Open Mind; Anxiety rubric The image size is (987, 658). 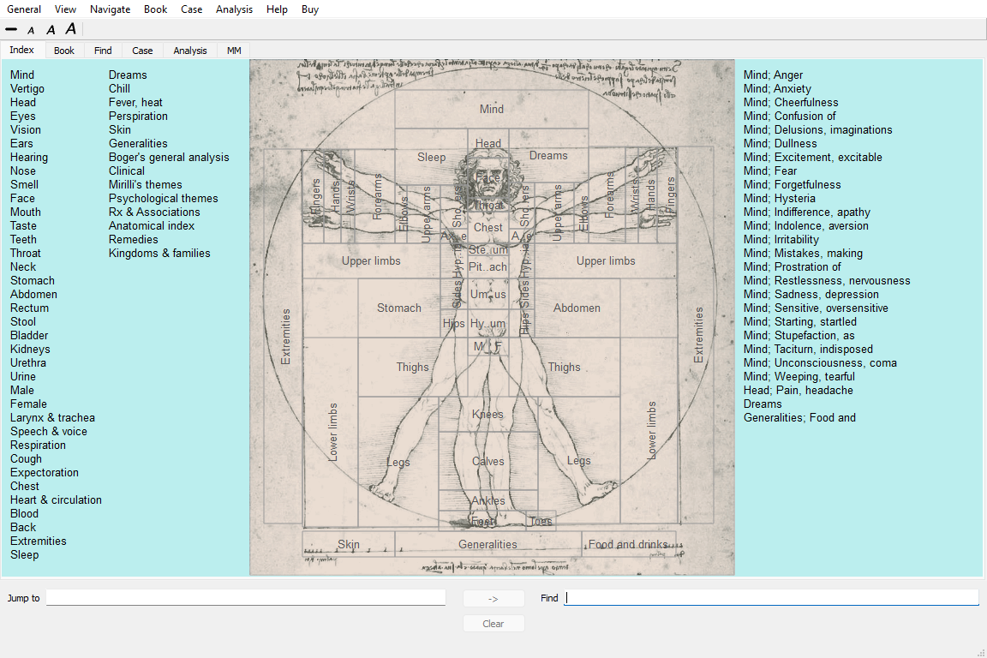click(777, 89)
